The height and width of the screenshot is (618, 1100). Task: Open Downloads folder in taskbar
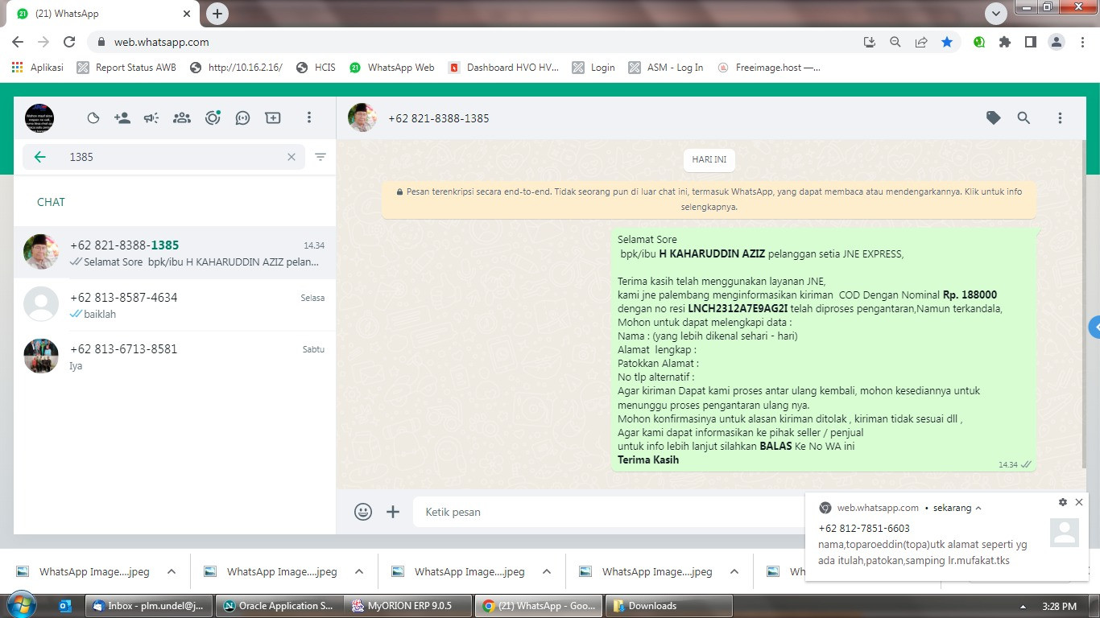click(x=669, y=606)
